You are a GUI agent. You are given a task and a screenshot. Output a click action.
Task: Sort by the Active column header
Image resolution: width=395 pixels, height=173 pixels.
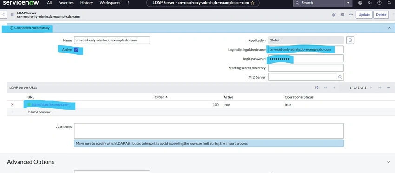tap(228, 97)
